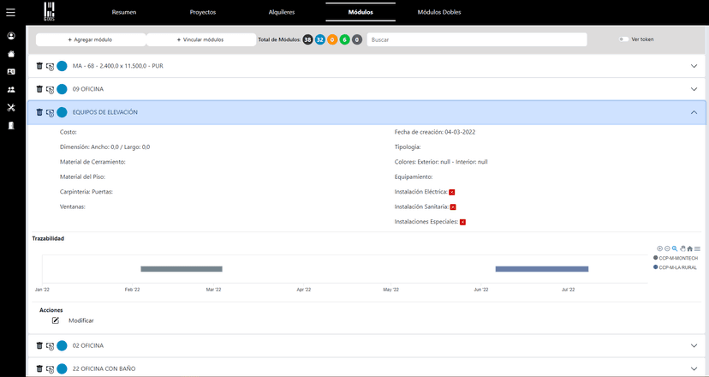Image resolution: width=709 pixels, height=377 pixels.
Task: Click the chart zoom-in plus icon
Action: click(659, 248)
